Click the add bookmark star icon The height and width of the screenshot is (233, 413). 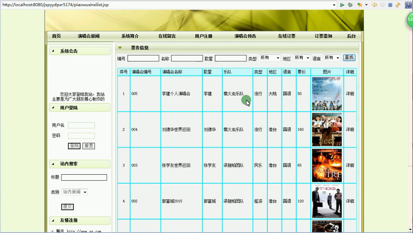tap(359, 5)
